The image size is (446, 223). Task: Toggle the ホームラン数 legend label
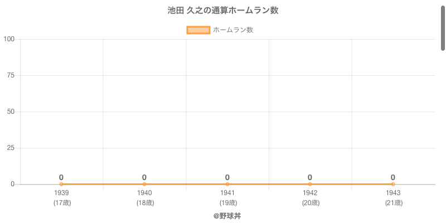pyautogui.click(x=233, y=30)
